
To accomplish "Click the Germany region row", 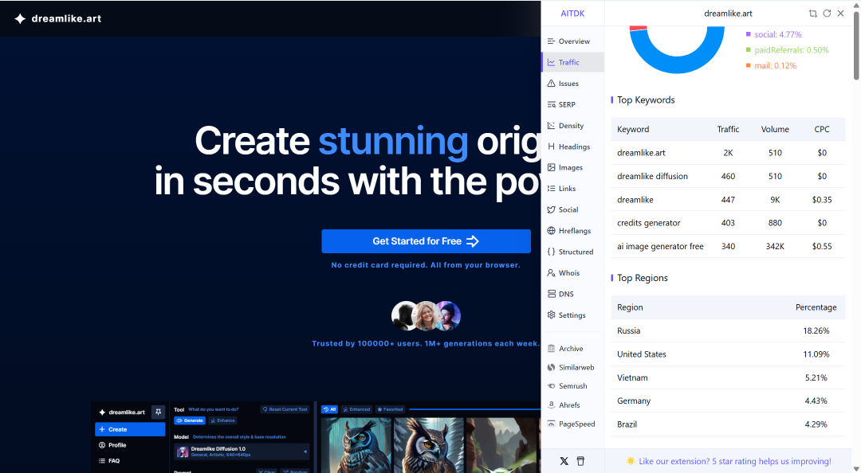I will [728, 401].
